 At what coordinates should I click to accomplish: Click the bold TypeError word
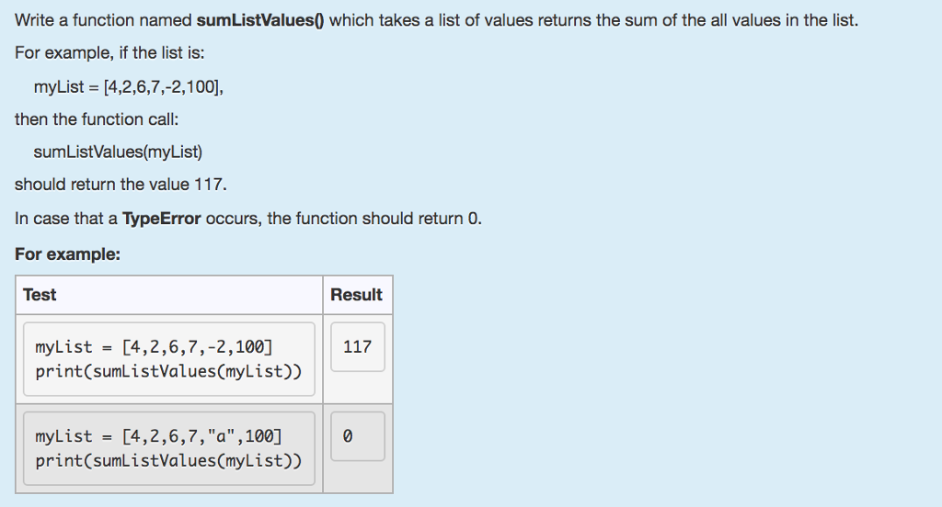pyautogui.click(x=162, y=219)
